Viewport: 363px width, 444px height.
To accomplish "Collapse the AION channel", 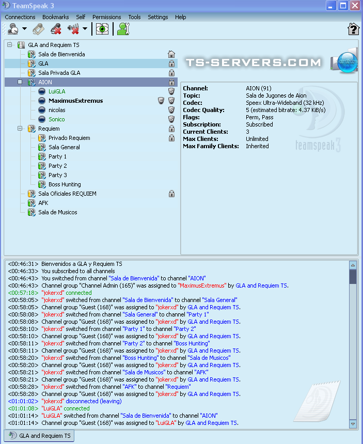I will [20, 82].
